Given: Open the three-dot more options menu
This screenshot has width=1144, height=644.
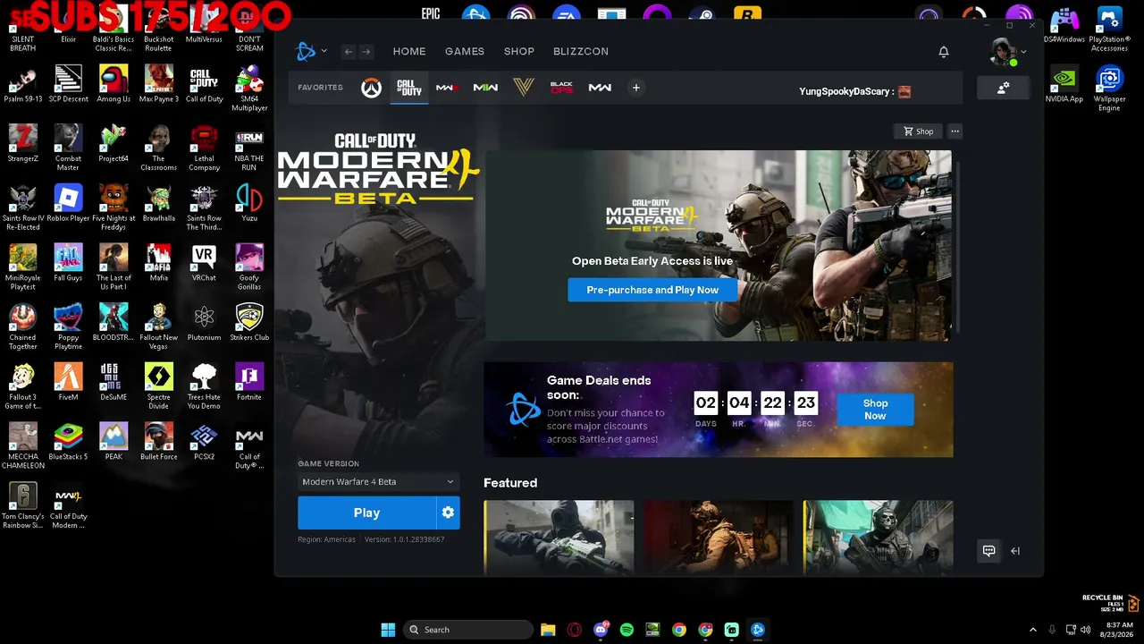Looking at the screenshot, I should point(955,131).
